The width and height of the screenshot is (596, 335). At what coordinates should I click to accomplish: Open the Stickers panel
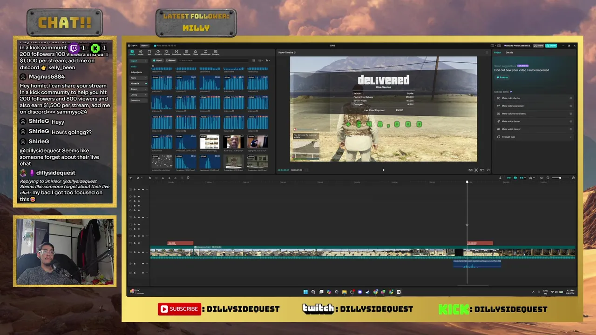click(x=158, y=53)
